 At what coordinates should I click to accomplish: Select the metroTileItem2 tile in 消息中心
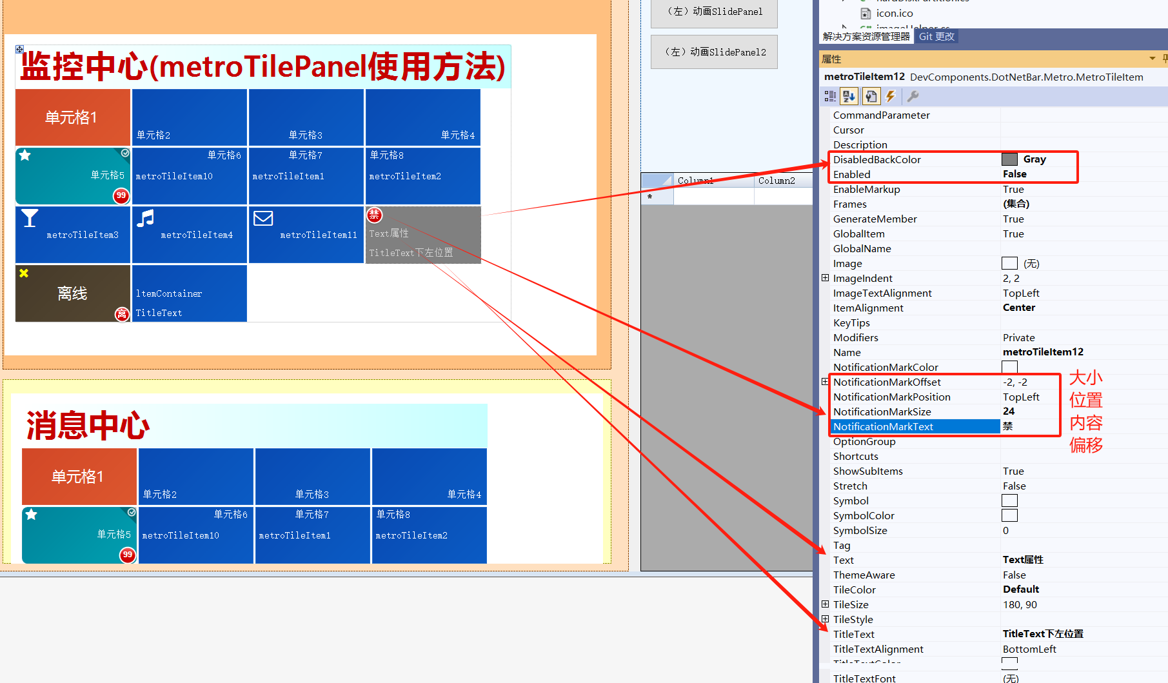430,535
